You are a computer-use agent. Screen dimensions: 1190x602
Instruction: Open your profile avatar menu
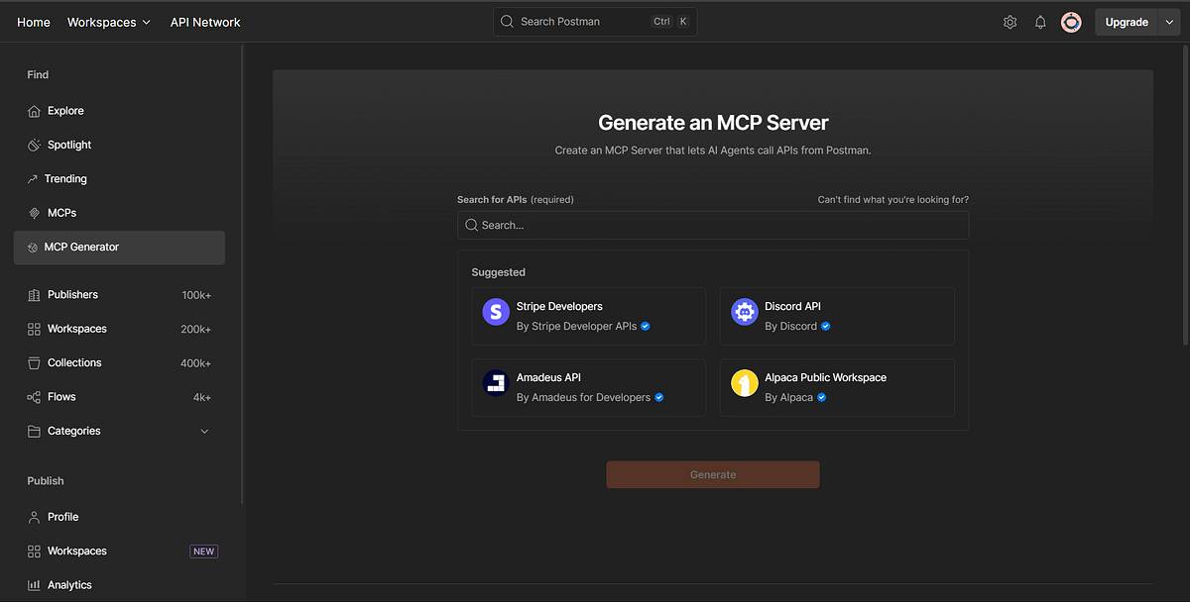(1071, 21)
